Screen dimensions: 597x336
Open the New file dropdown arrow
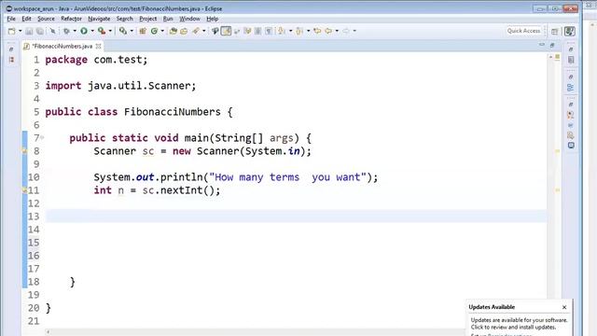(21, 31)
